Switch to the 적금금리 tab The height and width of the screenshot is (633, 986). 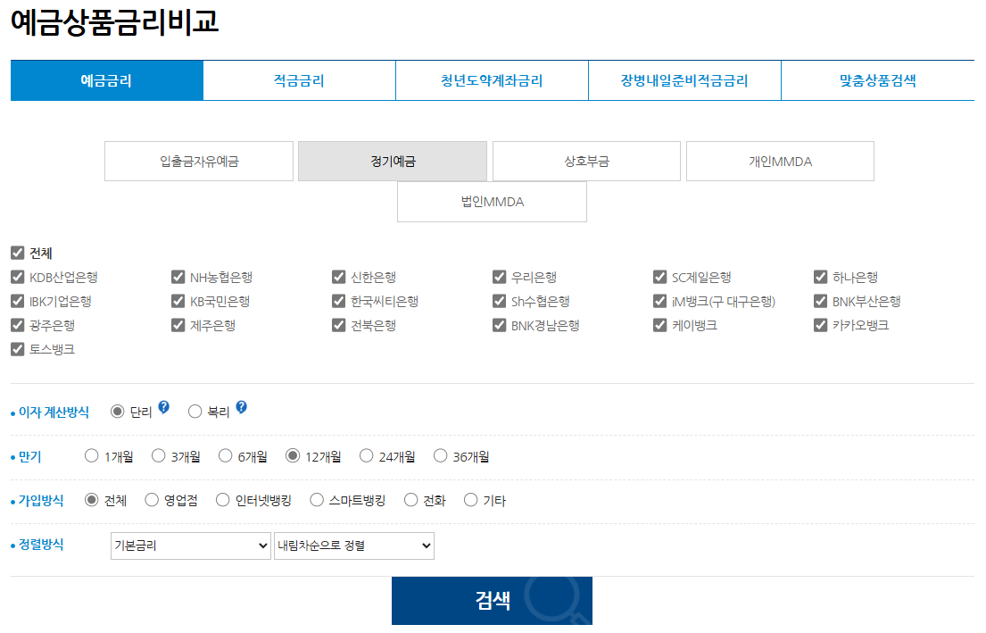click(x=300, y=79)
